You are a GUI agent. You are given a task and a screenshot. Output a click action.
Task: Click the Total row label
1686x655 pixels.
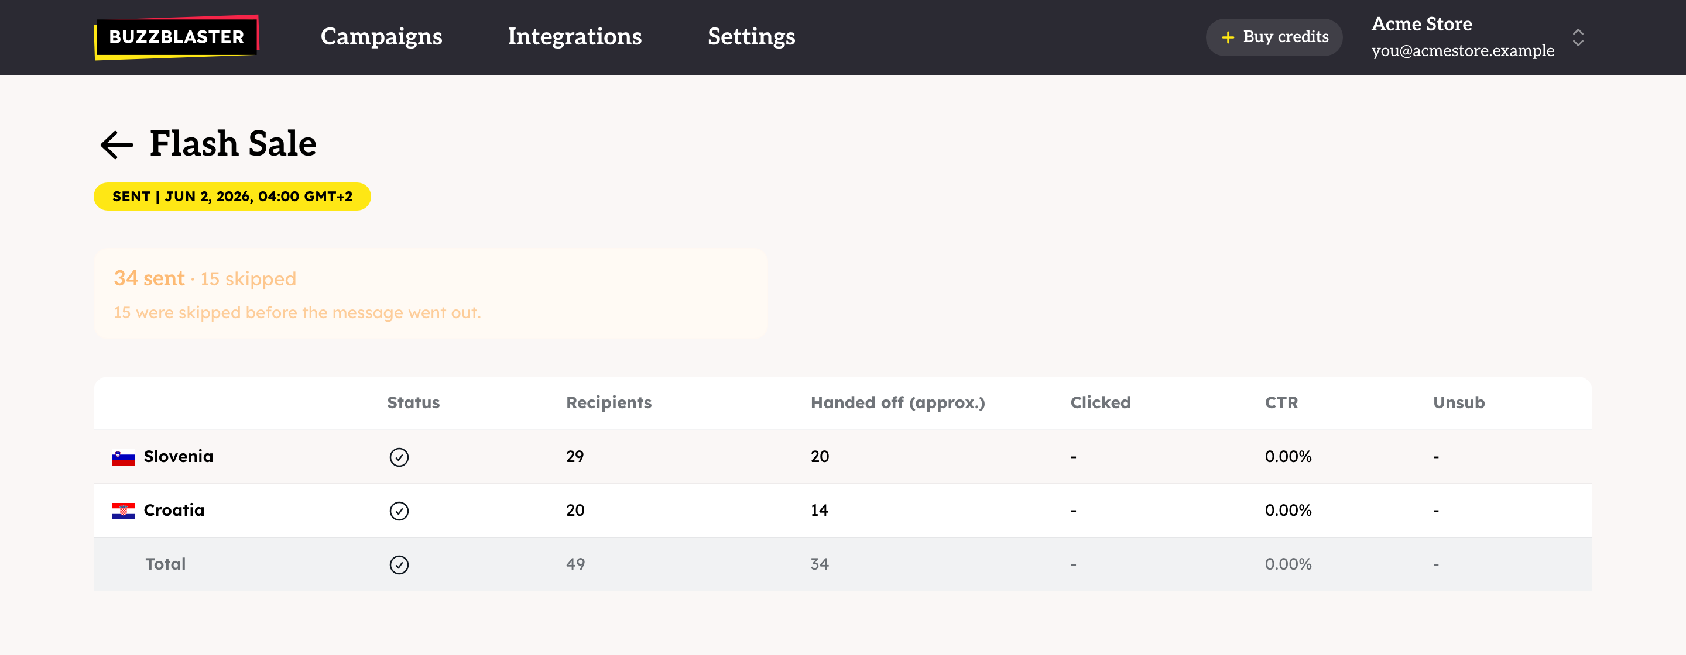click(165, 564)
